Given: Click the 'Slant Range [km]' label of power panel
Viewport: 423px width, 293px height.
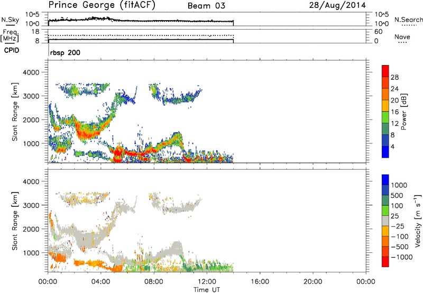Looking at the screenshot, I should [15, 112].
